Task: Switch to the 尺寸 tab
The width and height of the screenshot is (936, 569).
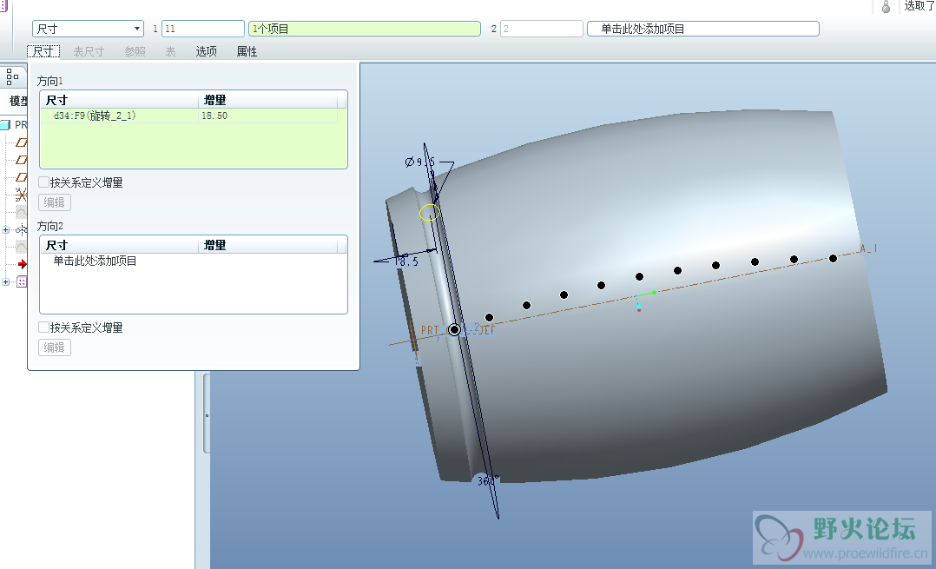Action: tap(43, 51)
